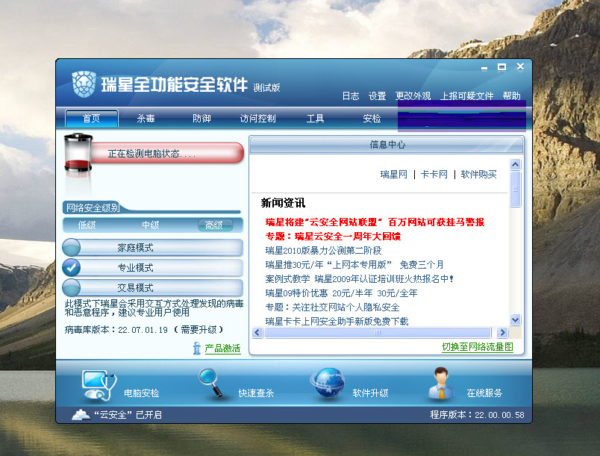Click news panel scroll down arrow
Viewport: 600px width, 456px height.
516,320
